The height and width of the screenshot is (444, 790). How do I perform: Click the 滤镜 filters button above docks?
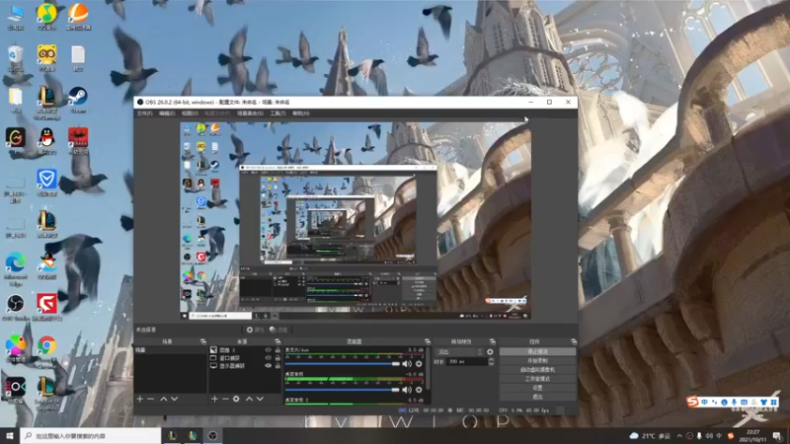pos(278,330)
